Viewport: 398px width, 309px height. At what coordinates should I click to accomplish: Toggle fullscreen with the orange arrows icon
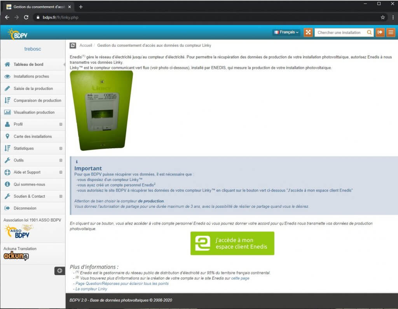click(308, 32)
